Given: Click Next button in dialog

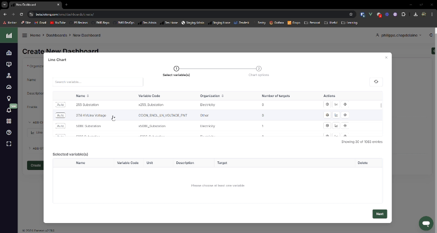Looking at the screenshot, I should click(379, 214).
